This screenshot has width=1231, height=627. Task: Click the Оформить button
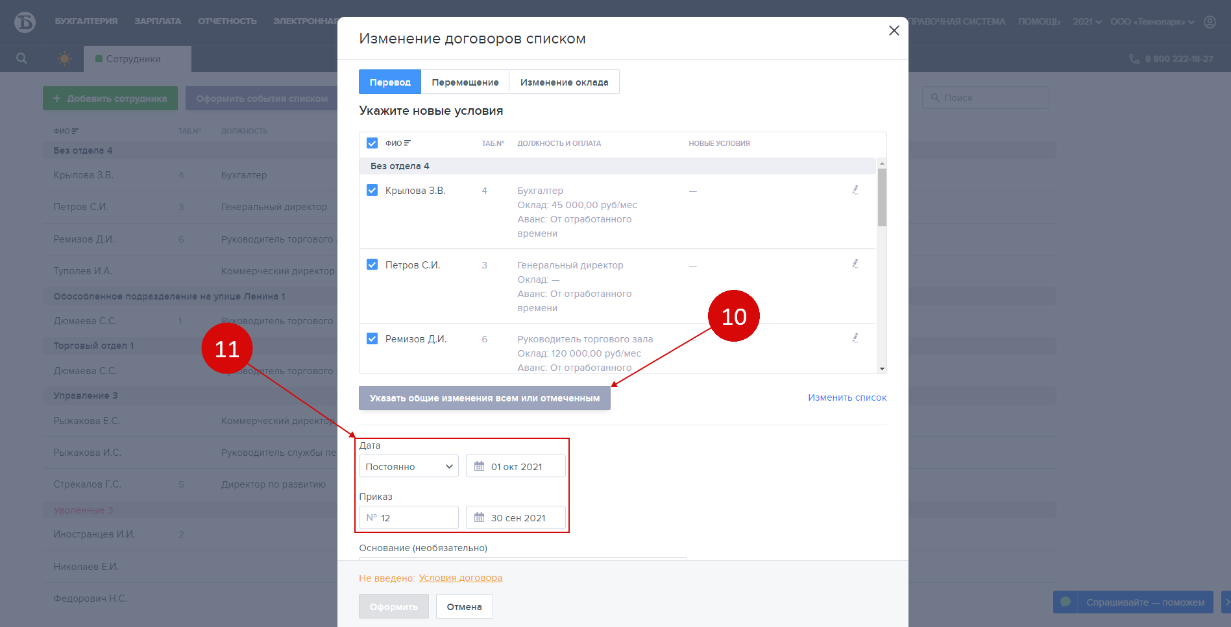pos(394,606)
